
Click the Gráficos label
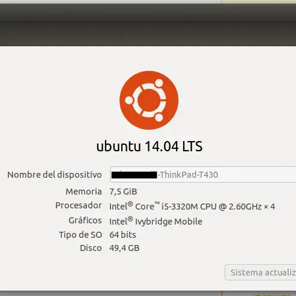click(85, 220)
